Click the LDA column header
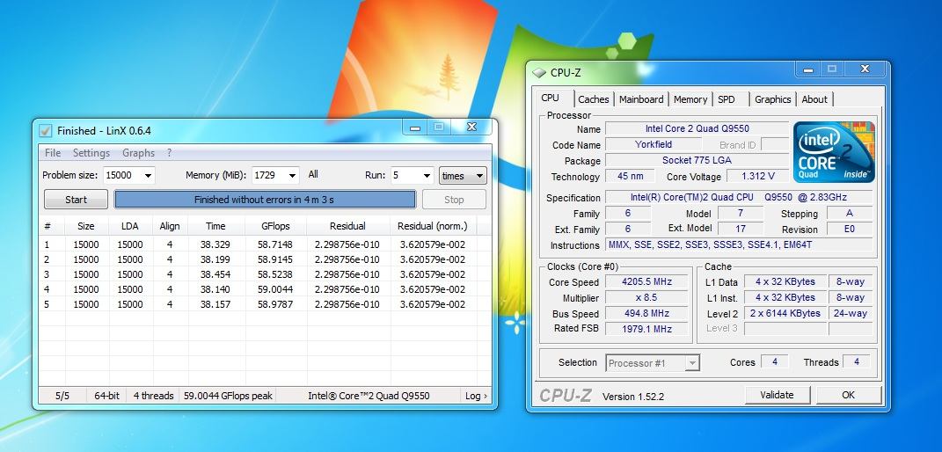 (x=129, y=226)
